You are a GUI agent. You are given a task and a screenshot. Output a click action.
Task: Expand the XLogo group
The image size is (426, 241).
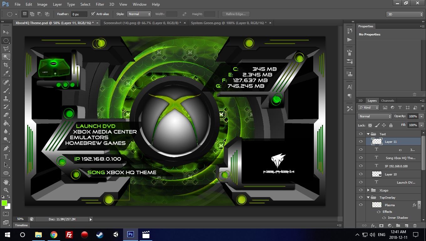click(368, 190)
